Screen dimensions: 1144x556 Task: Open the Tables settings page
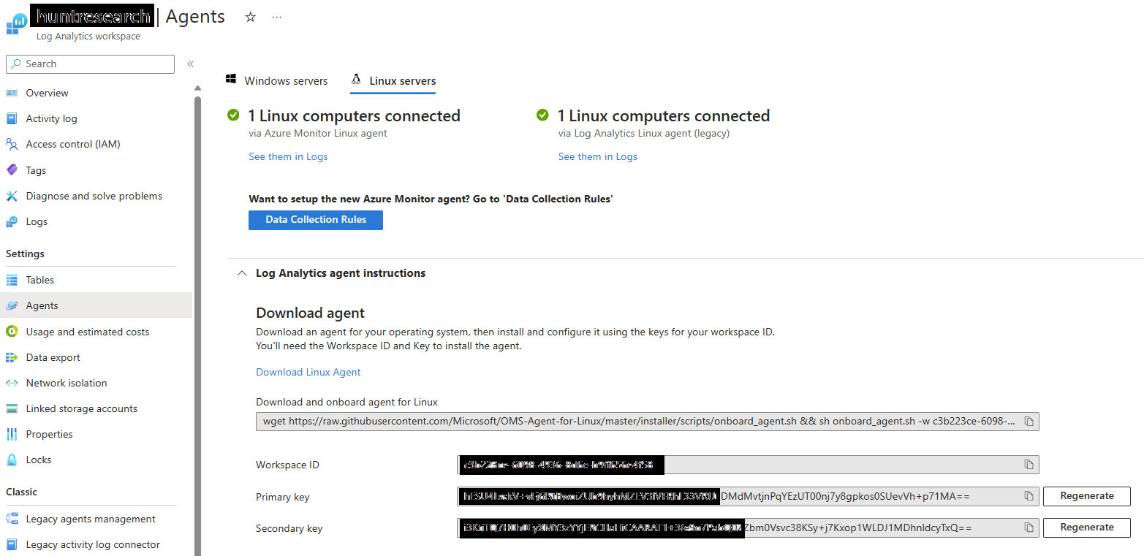click(x=39, y=280)
